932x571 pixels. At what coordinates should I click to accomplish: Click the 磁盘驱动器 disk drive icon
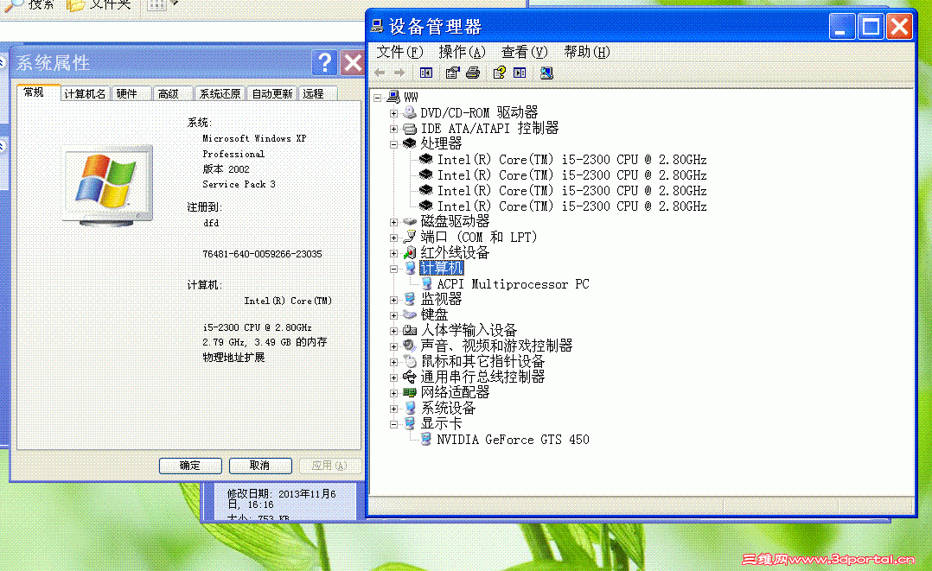(x=410, y=221)
